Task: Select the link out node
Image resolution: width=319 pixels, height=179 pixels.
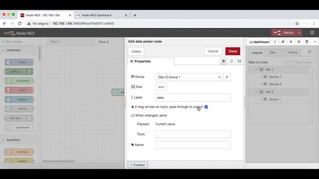Action: (19, 118)
